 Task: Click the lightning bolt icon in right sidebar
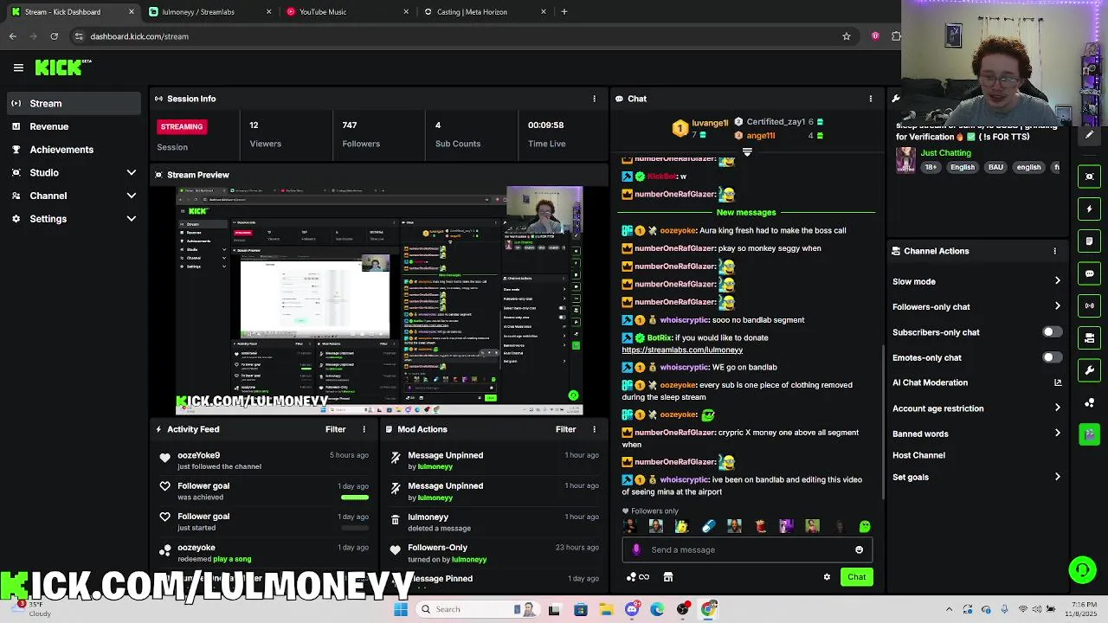point(1090,209)
